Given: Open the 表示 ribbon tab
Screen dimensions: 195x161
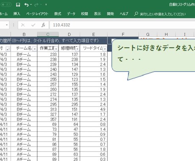Looking at the screenshot, I should 97,14.
